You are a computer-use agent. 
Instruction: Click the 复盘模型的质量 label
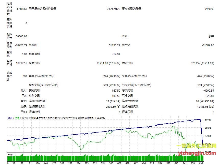[131, 9]
